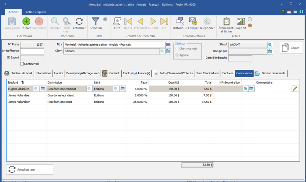The height and width of the screenshot is (182, 306).
Task: Open the Employé lookup for Eugene Absolute
Action: pyautogui.click(x=36, y=89)
